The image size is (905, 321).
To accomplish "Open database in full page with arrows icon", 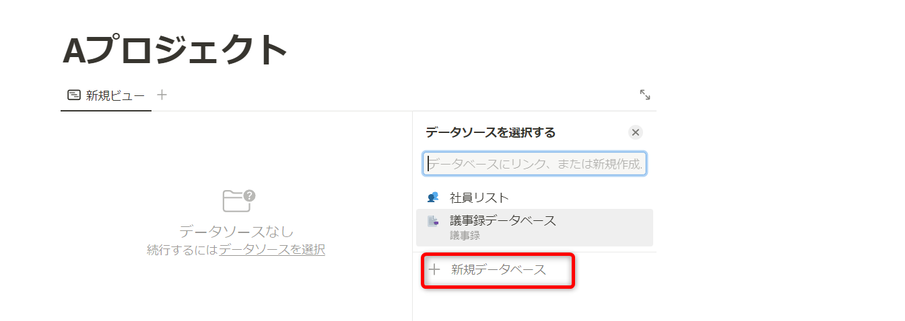I will [644, 95].
